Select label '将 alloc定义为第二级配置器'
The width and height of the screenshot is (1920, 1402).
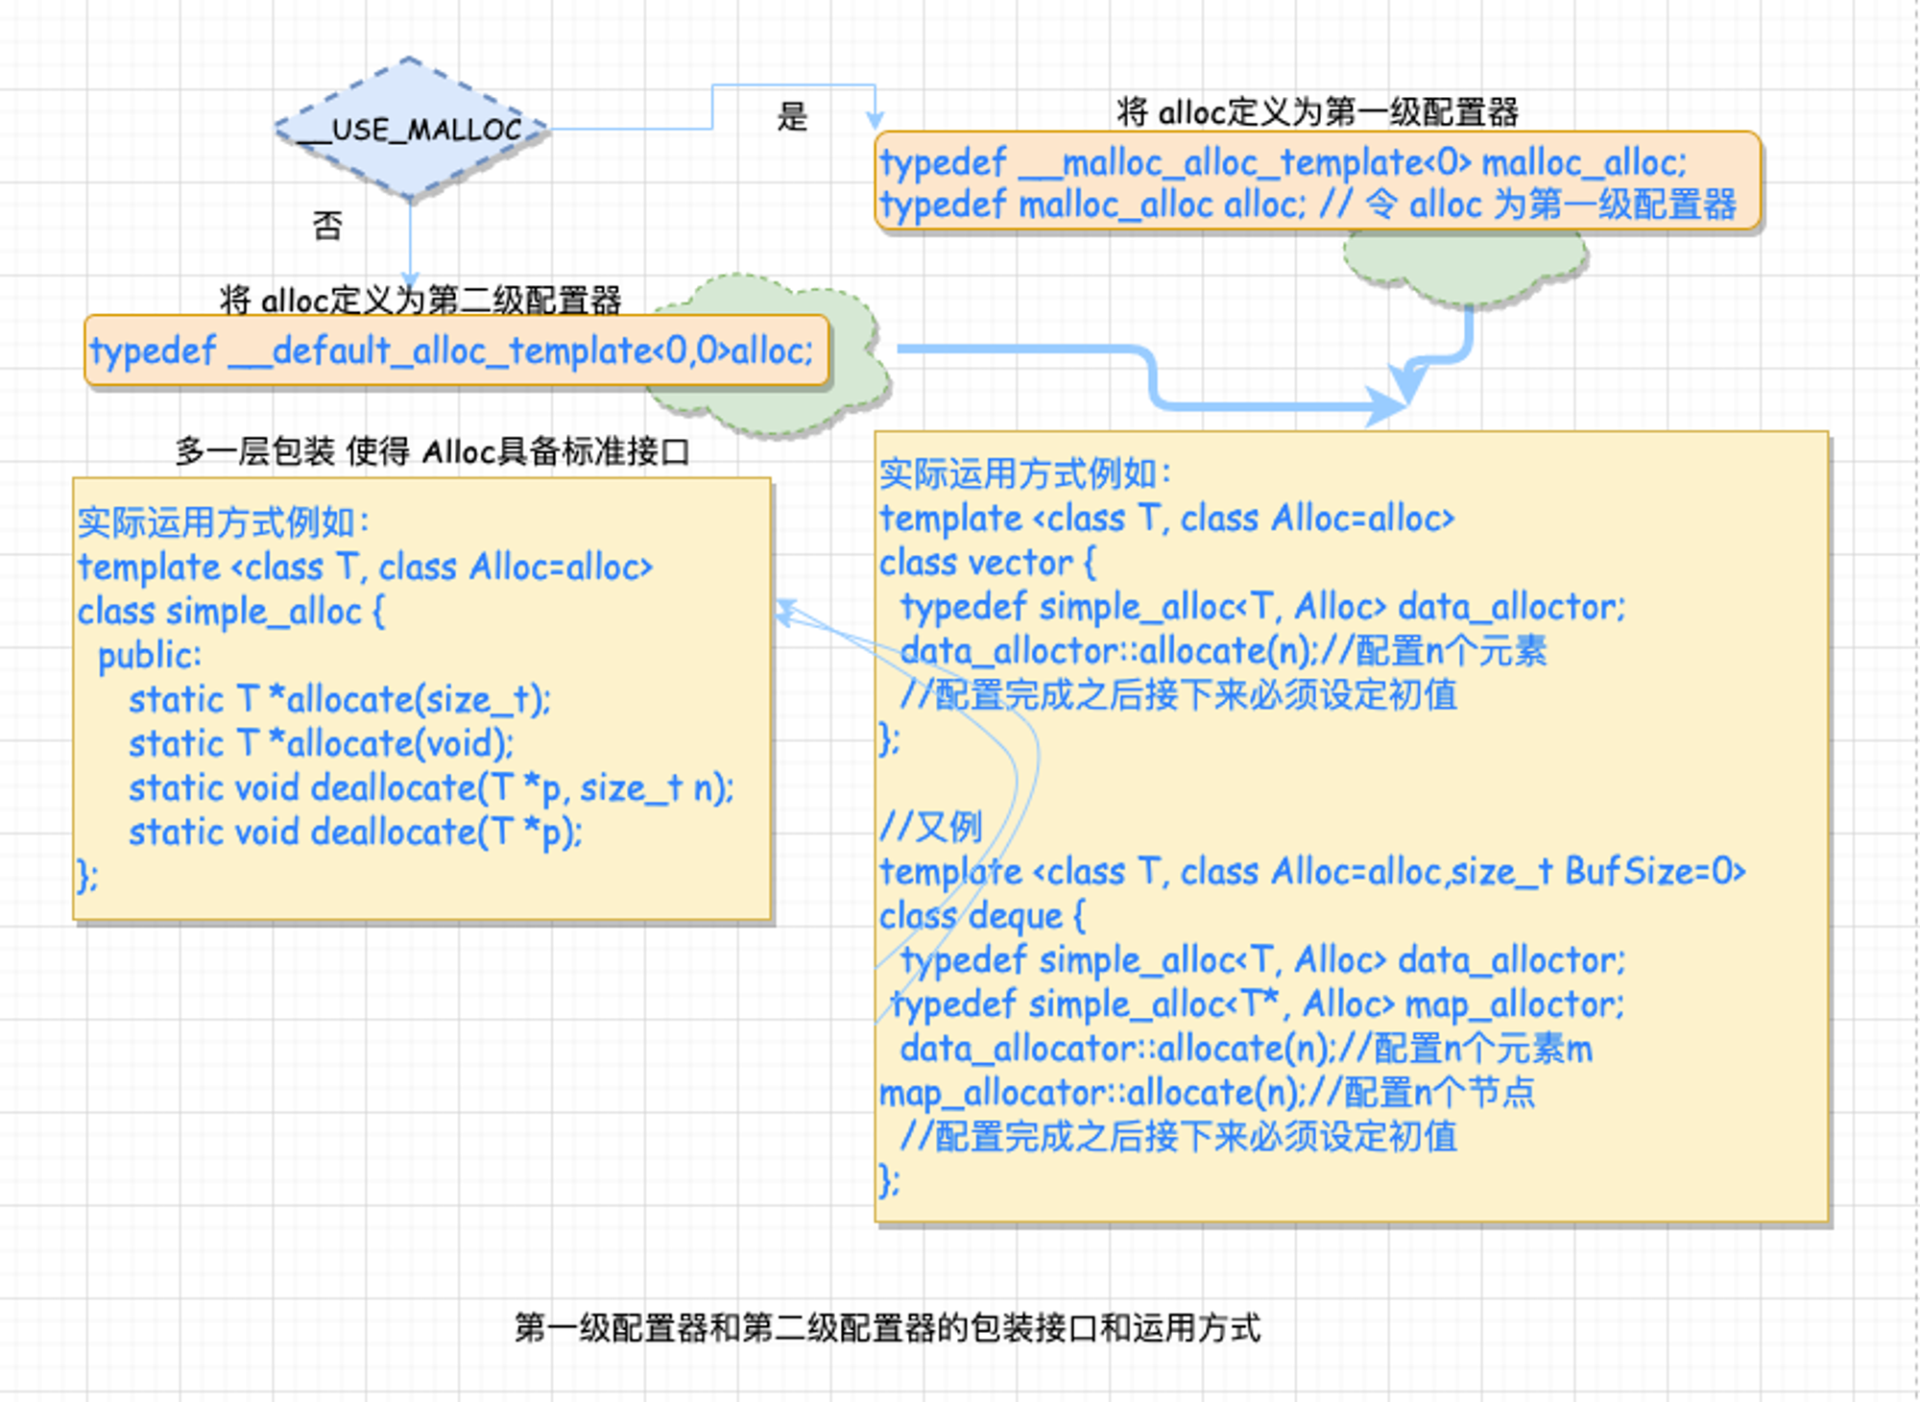click(x=420, y=300)
